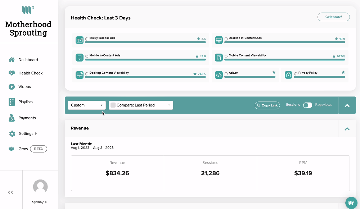The width and height of the screenshot is (360, 209).
Task: Click info icon beside Privacy Policy
Action: (x=296, y=74)
